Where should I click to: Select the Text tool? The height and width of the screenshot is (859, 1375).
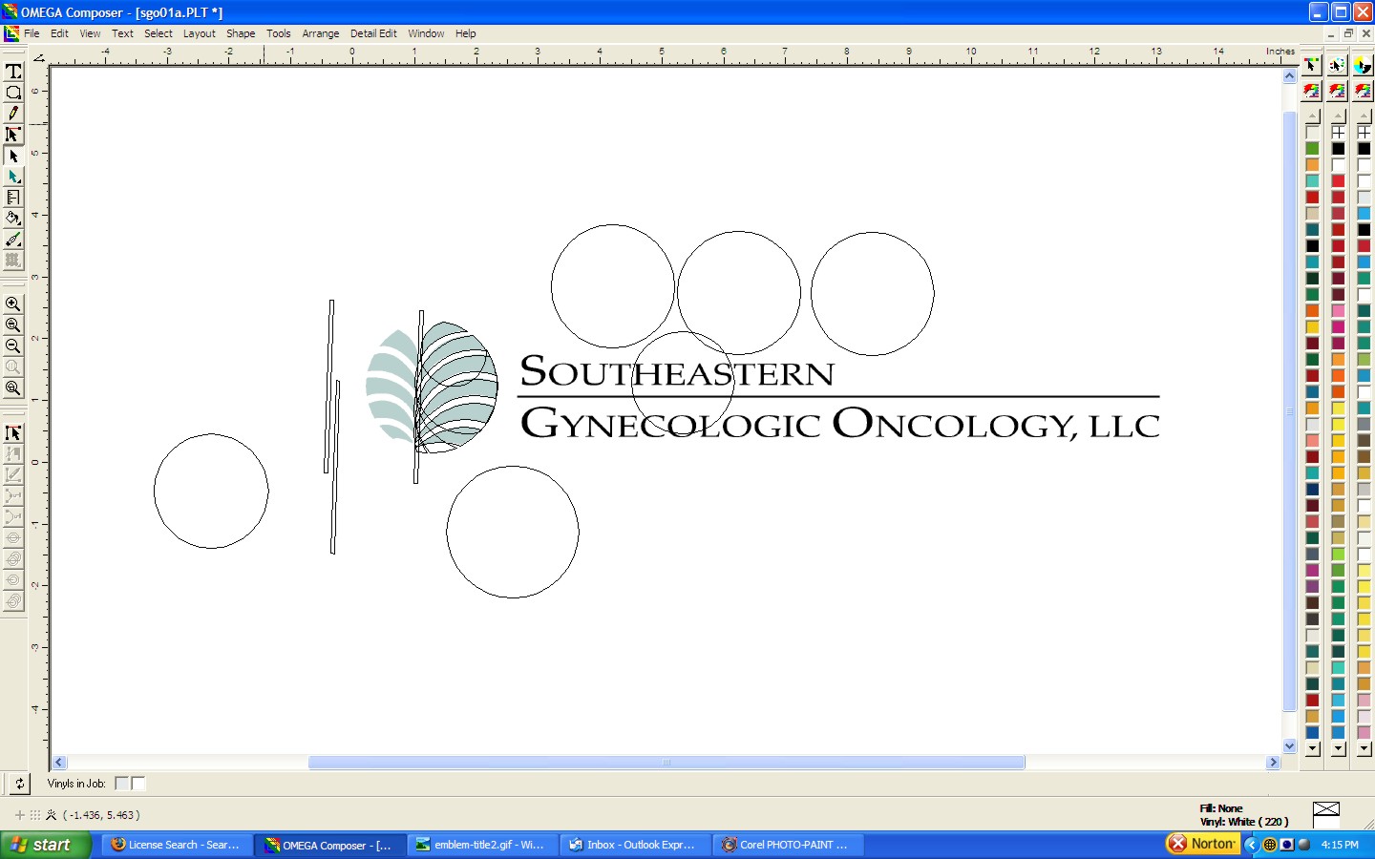pos(13,72)
